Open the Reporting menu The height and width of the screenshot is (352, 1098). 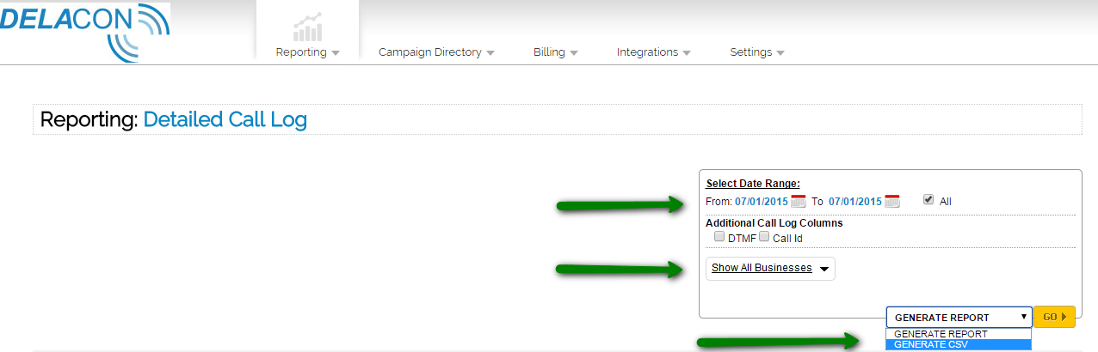307,52
